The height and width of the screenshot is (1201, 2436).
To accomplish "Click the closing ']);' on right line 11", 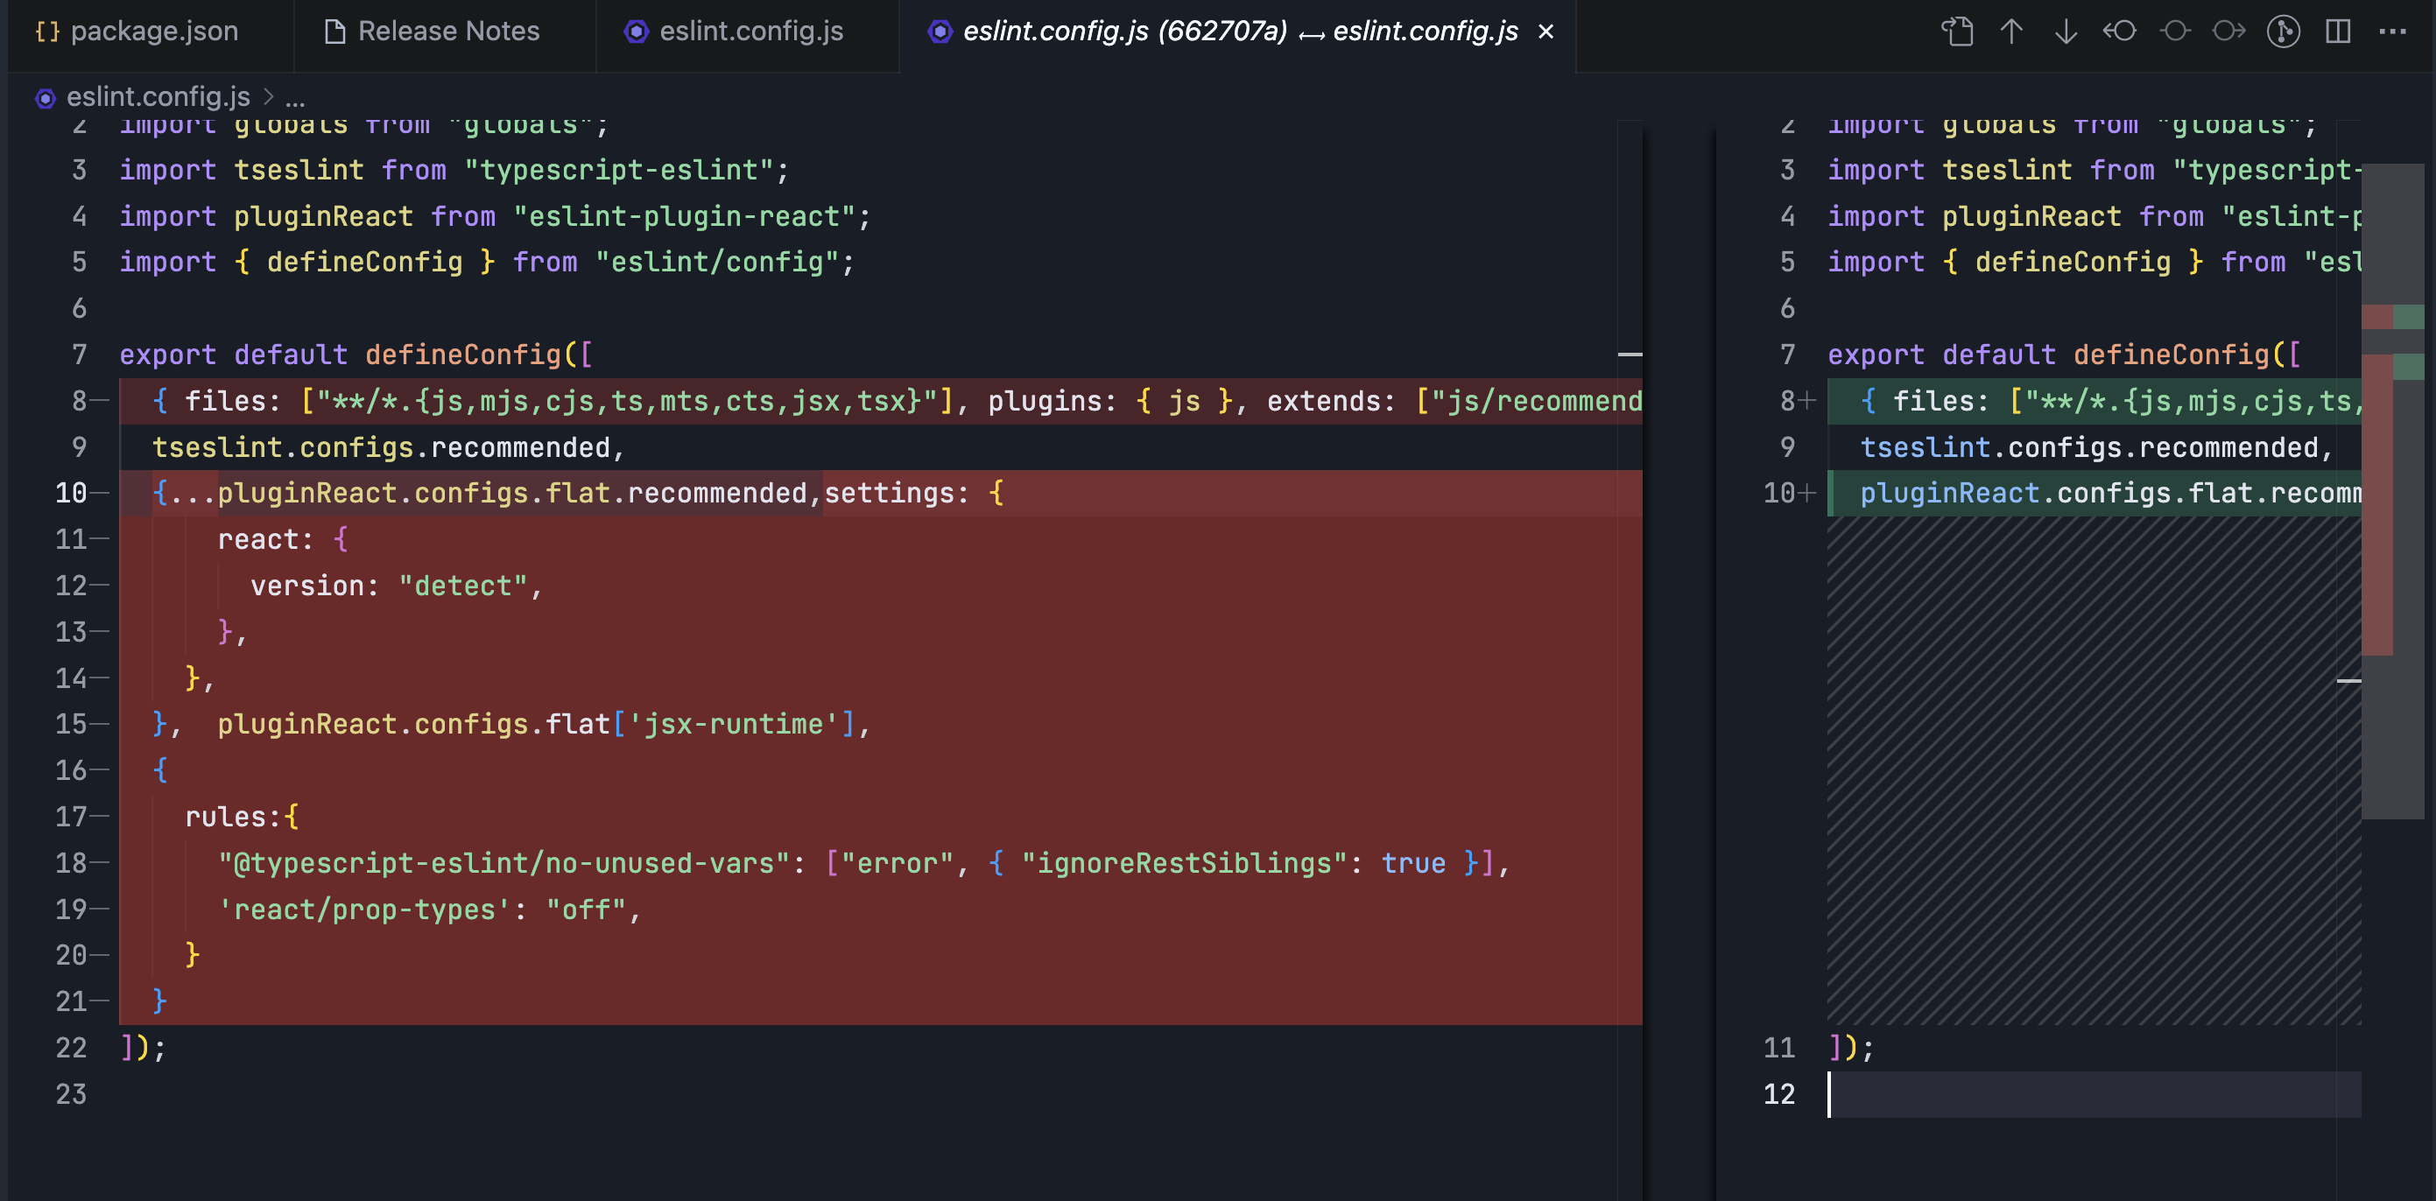I will coord(1850,1048).
